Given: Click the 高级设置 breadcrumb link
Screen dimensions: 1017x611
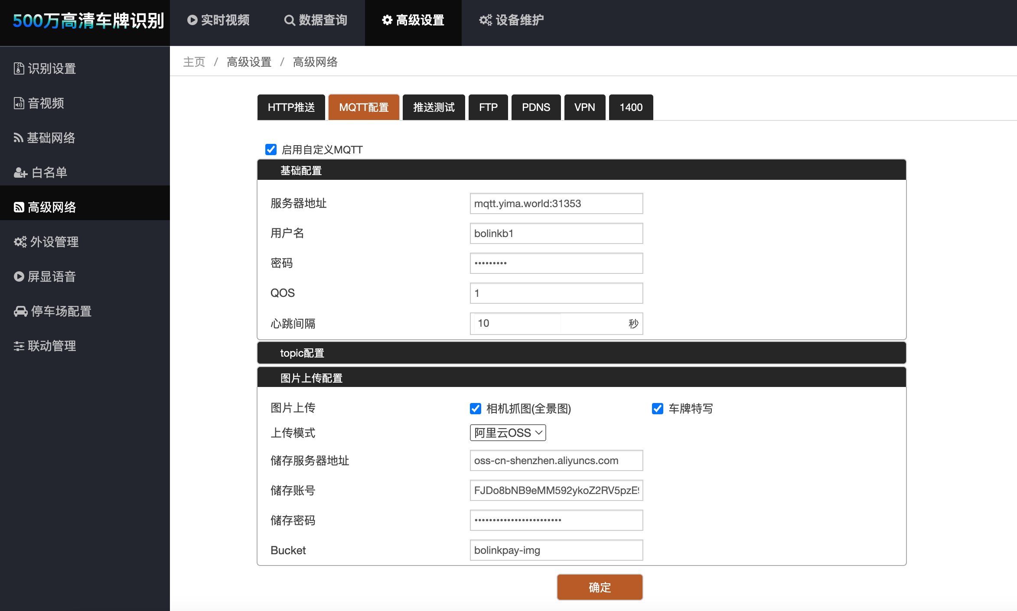Looking at the screenshot, I should 249,62.
